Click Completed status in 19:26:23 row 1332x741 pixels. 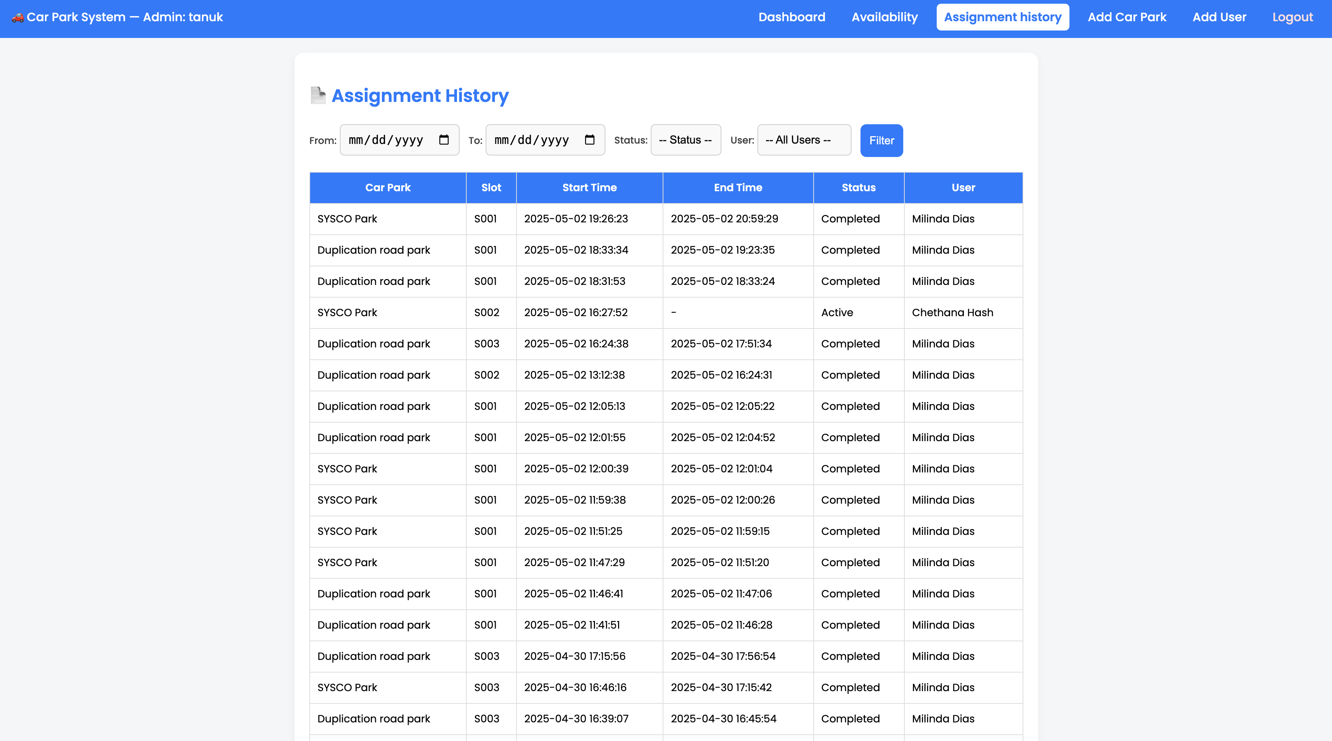pyautogui.click(x=850, y=219)
